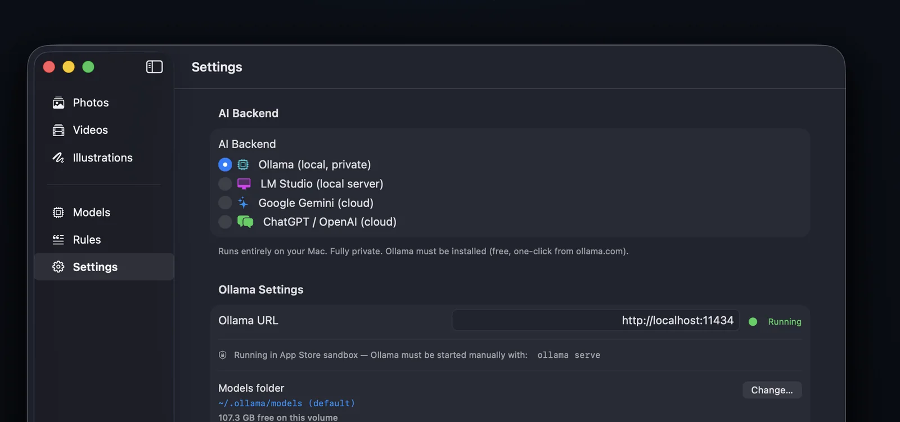Click the Running status label

785,322
